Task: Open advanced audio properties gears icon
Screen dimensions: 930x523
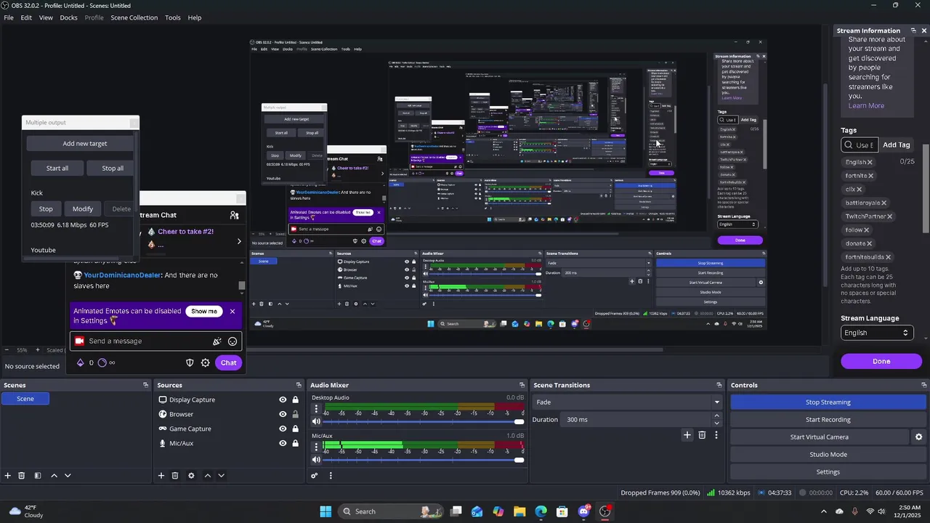Action: click(315, 476)
